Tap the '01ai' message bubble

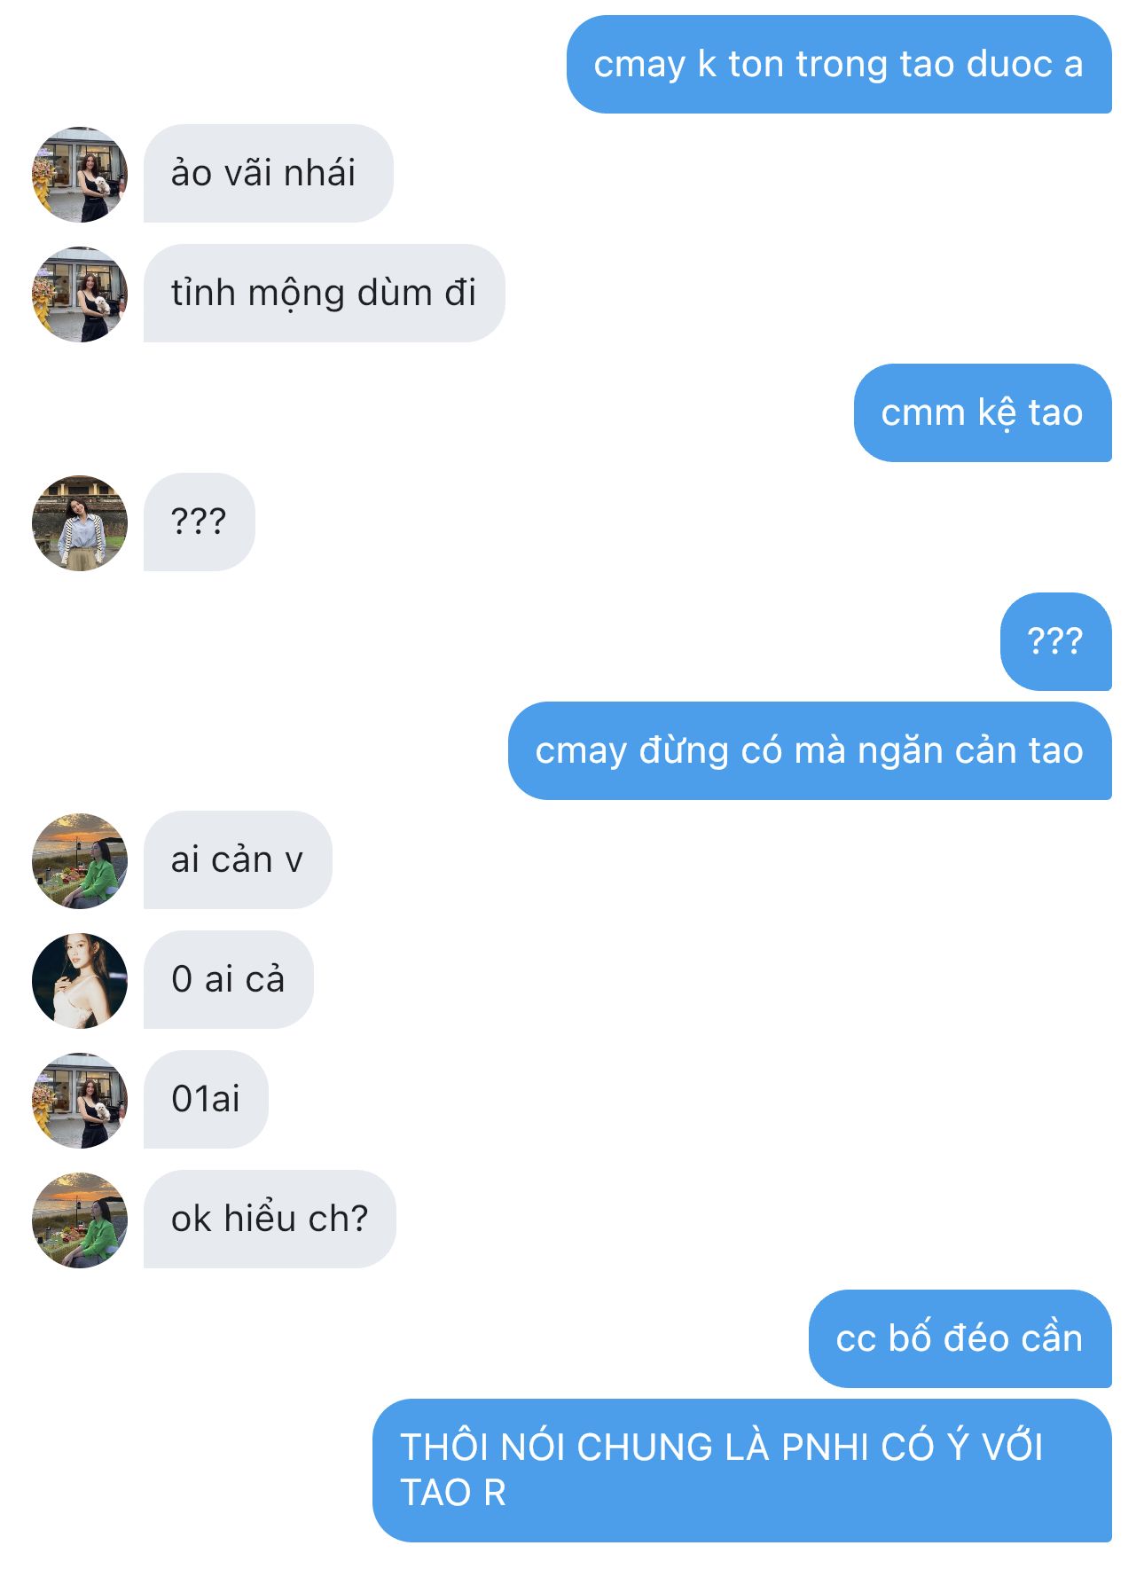[x=206, y=1099]
